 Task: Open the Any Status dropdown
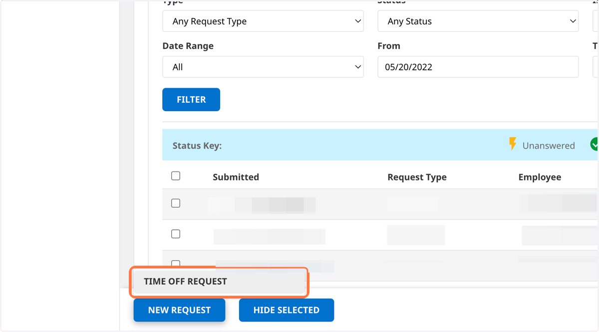click(478, 21)
